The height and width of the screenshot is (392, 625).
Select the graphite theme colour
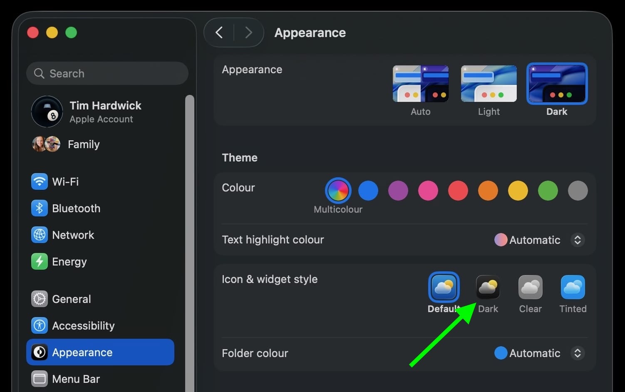coord(578,191)
